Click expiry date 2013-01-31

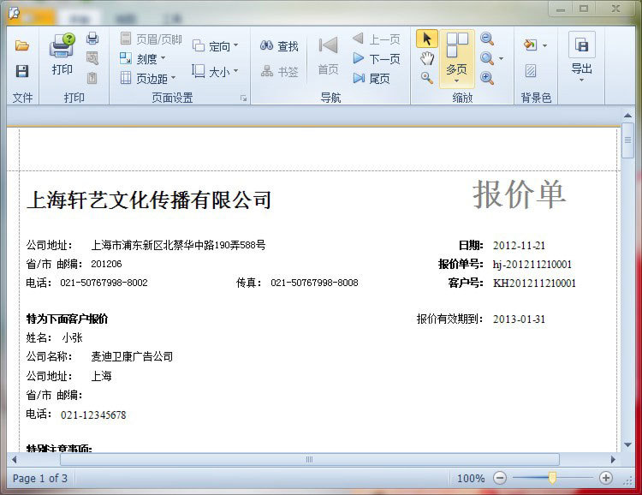pyautogui.click(x=520, y=319)
